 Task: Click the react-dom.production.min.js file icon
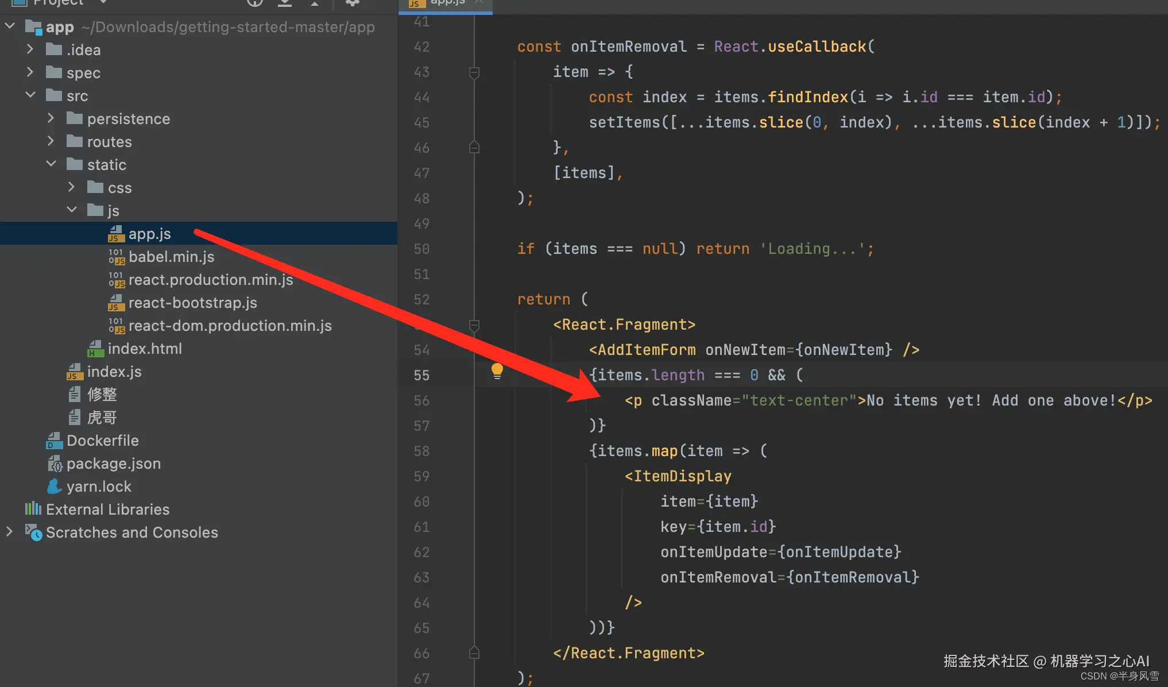(x=117, y=326)
